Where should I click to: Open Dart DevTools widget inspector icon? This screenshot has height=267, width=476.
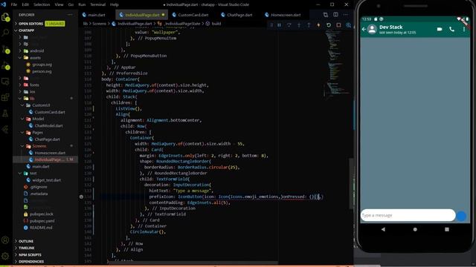point(348,25)
